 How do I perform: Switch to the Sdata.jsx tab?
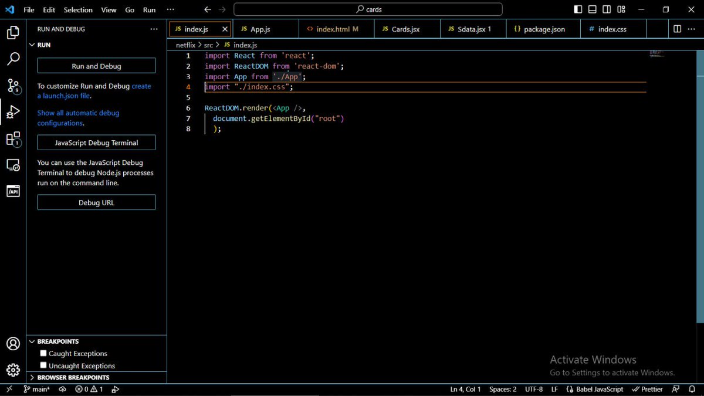tap(473, 29)
